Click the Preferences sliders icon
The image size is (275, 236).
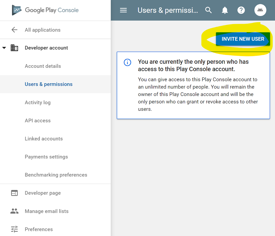point(14,229)
